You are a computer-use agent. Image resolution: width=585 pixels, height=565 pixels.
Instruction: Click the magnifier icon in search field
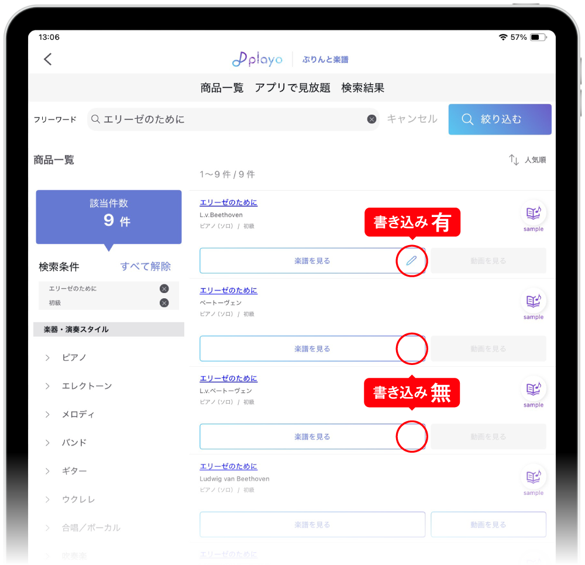[x=95, y=119]
